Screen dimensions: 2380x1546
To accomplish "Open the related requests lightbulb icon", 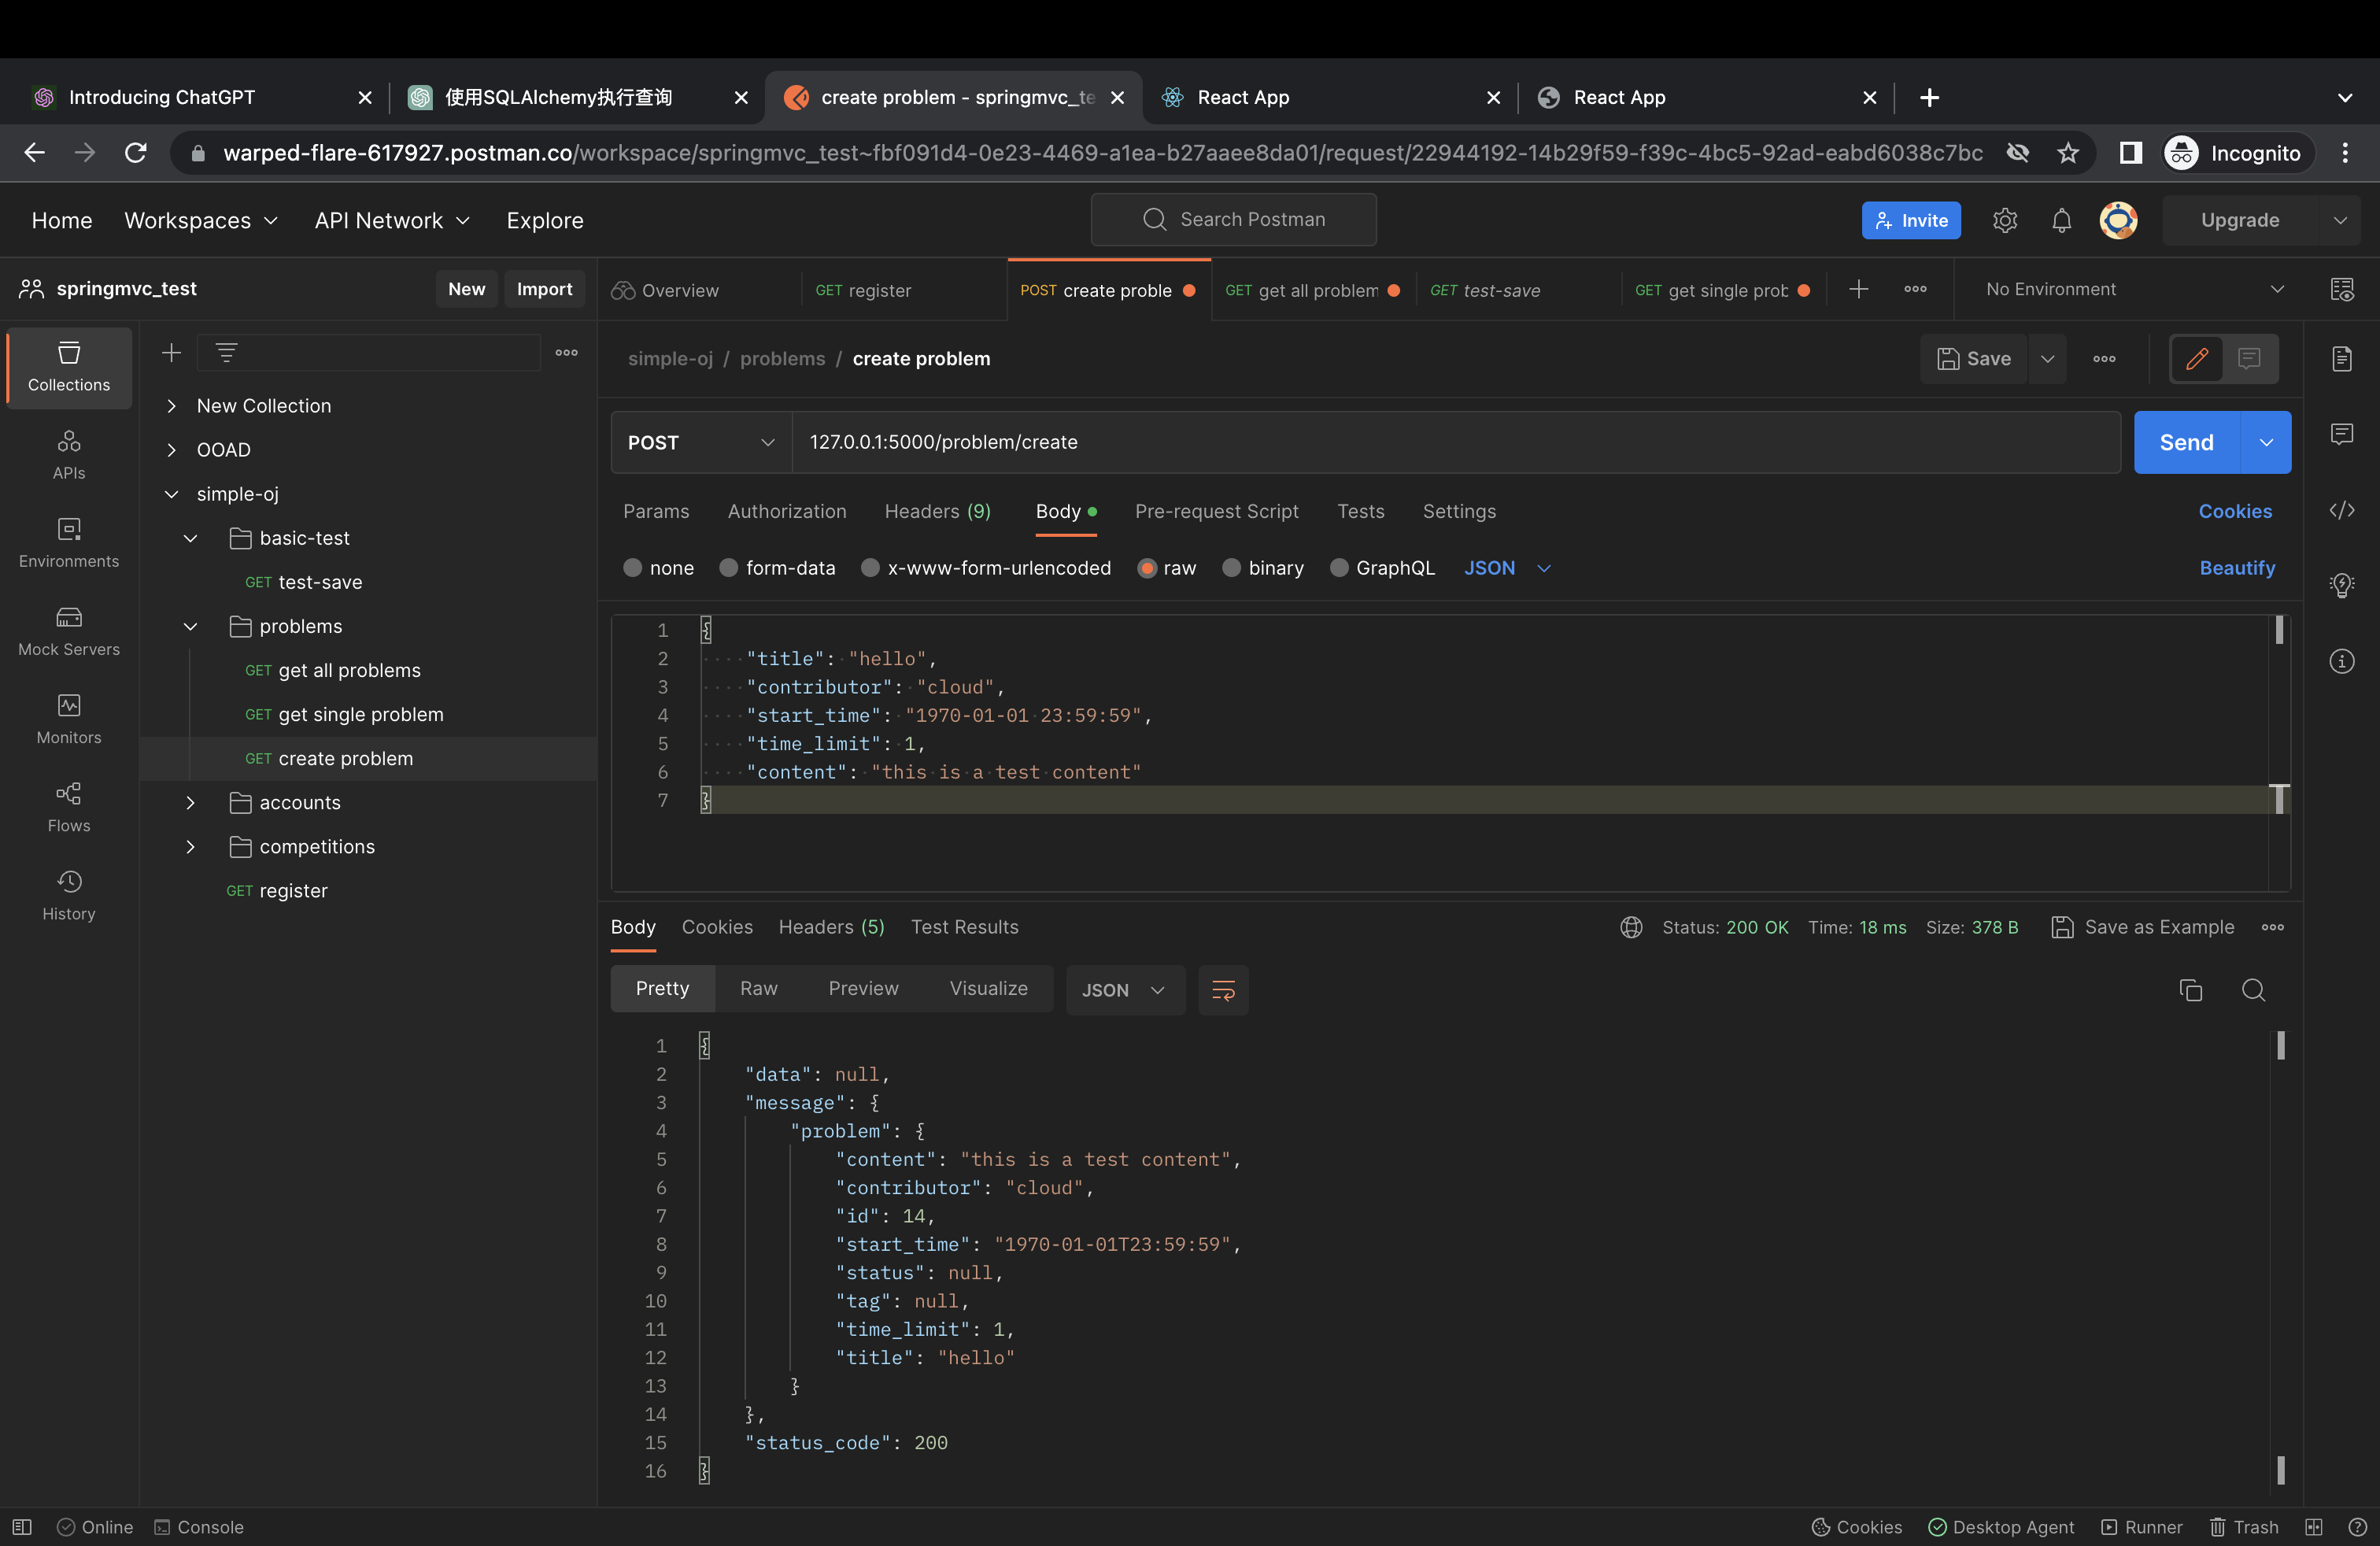I will click(2342, 585).
